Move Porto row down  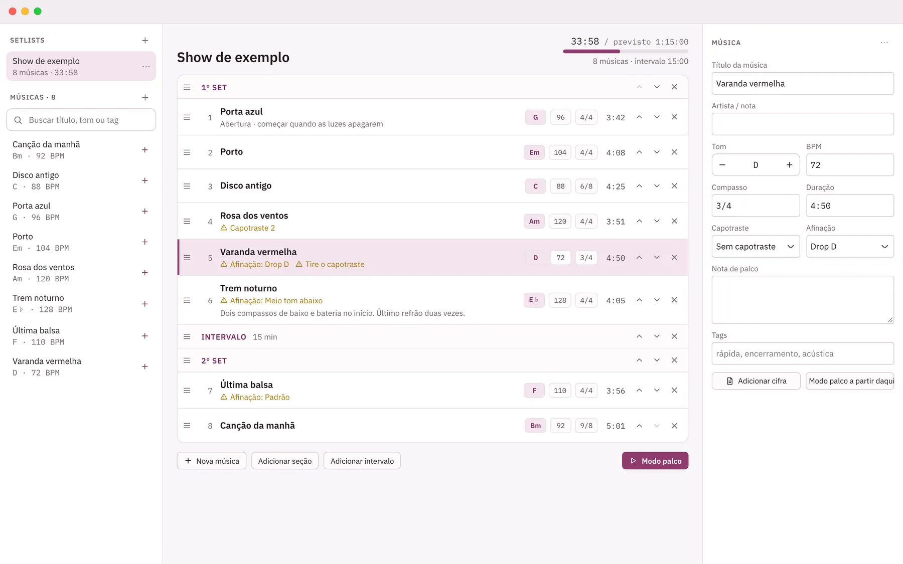[657, 152]
